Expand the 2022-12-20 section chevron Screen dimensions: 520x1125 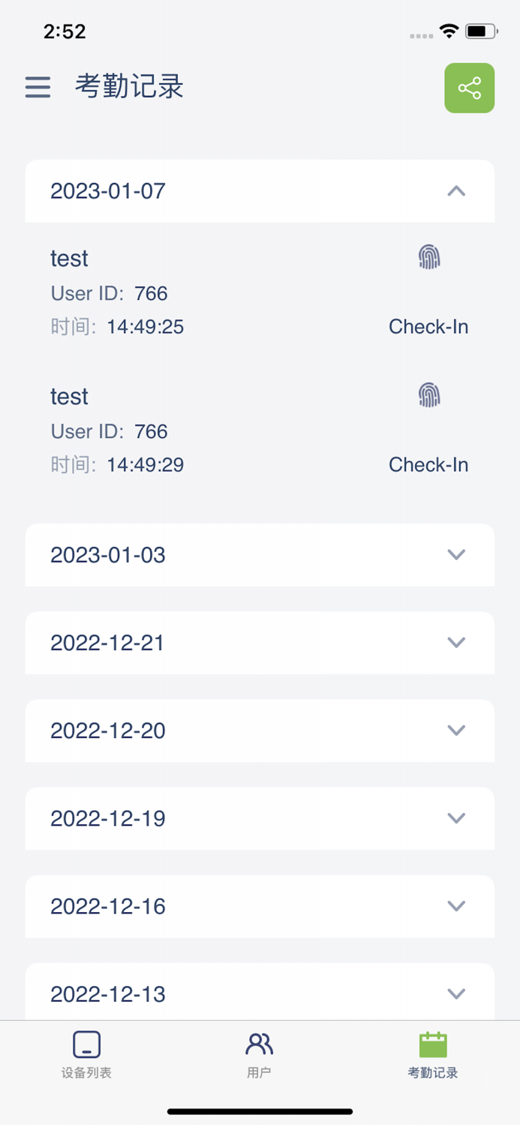click(x=456, y=730)
